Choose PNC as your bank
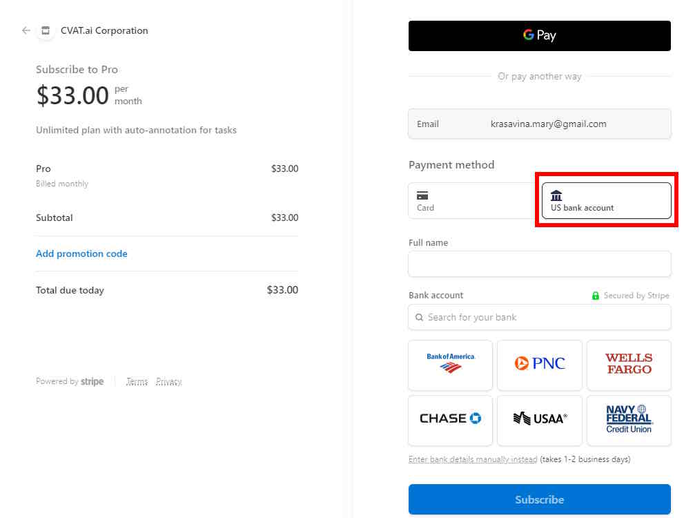Viewport: 684px width, 518px height. pos(540,365)
